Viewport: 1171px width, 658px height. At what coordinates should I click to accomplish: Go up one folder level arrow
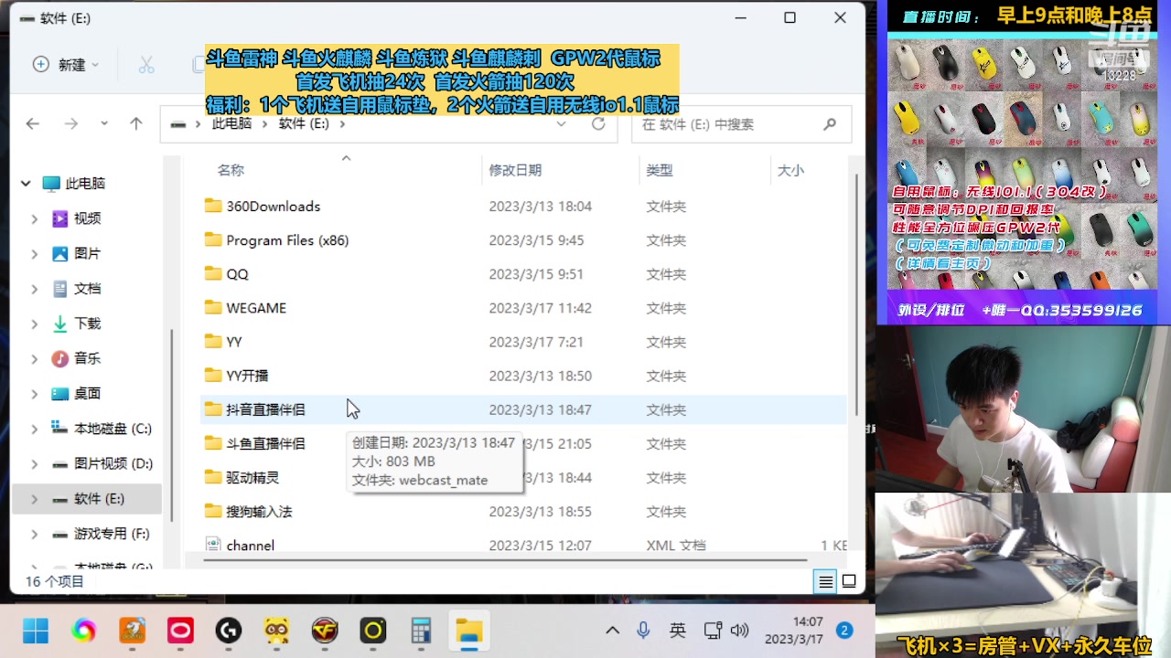point(136,124)
